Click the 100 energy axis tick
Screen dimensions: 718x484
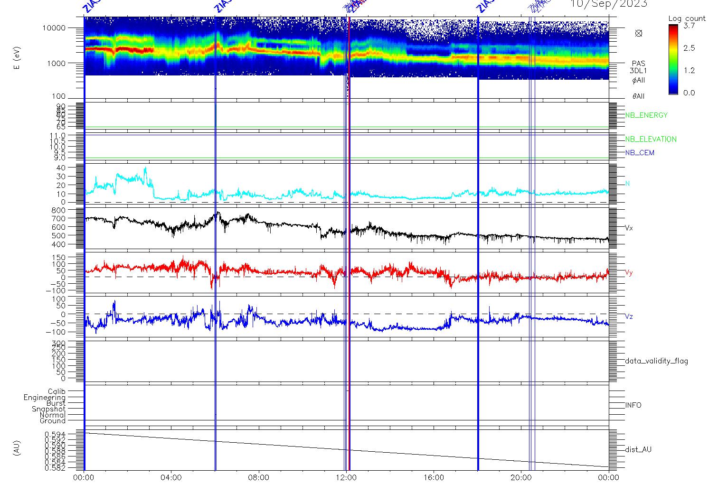click(58, 97)
